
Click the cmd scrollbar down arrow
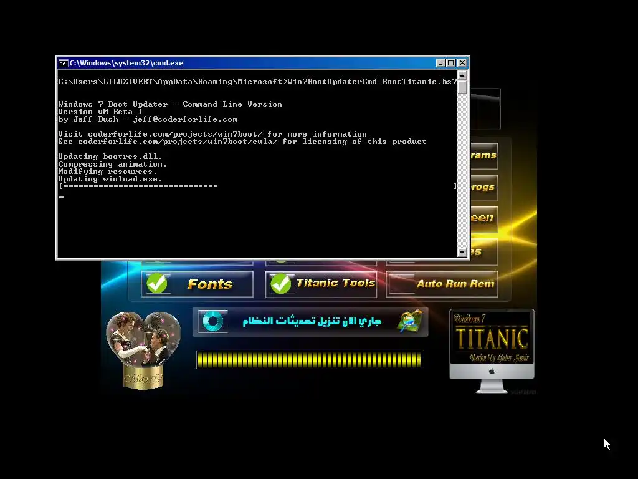pos(462,252)
